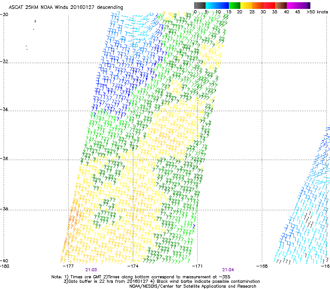The height and width of the screenshot is (289, 330).
Task: Click the black contaminated wind barbs in right swath
Action: (309, 220)
